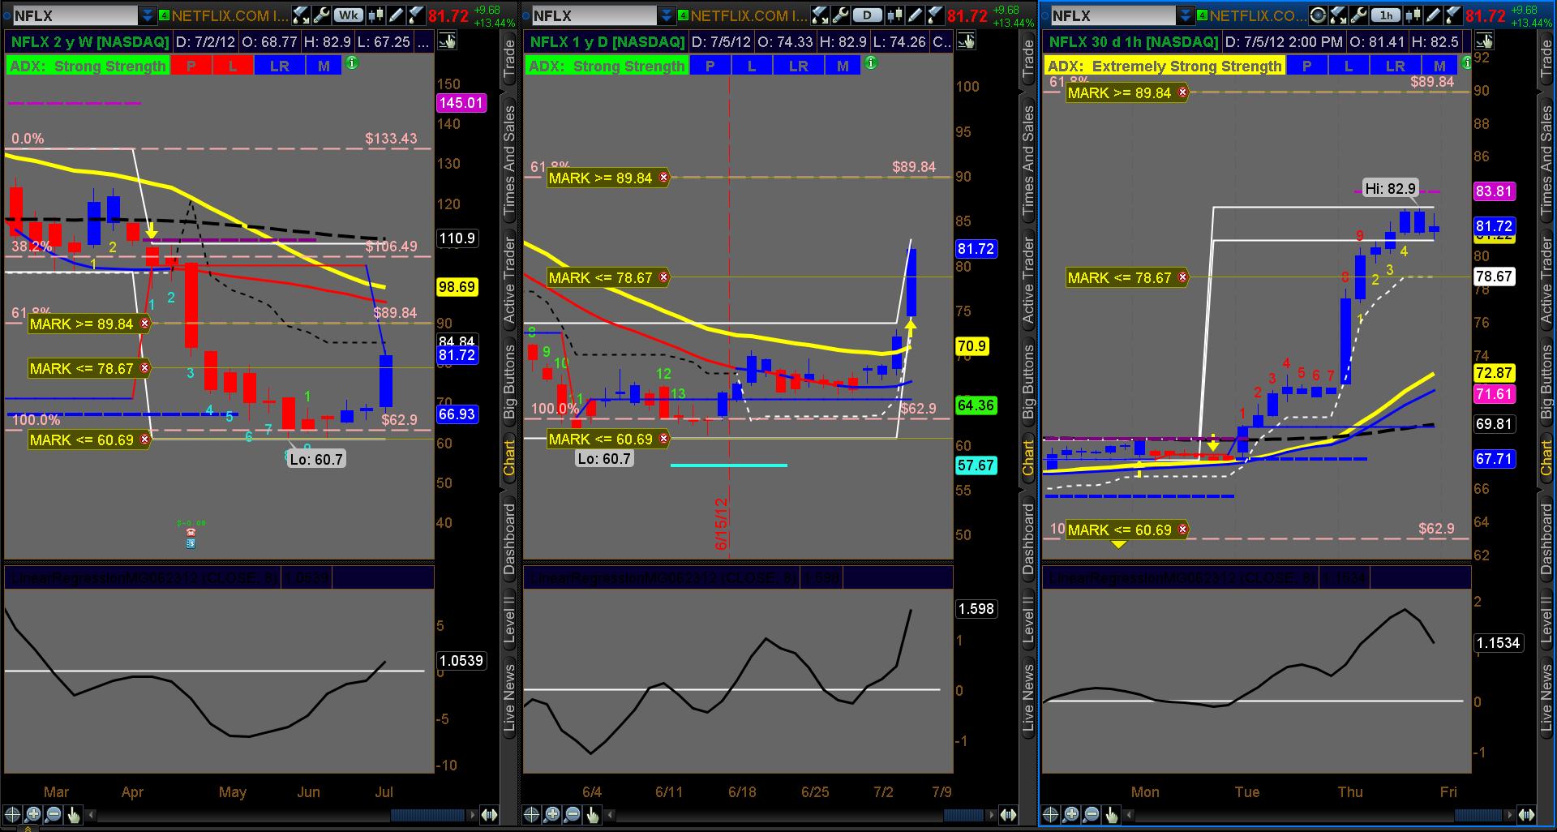The width and height of the screenshot is (1557, 832).
Task: Click pointer hand icon above hourly price axis
Action: click(x=1484, y=41)
